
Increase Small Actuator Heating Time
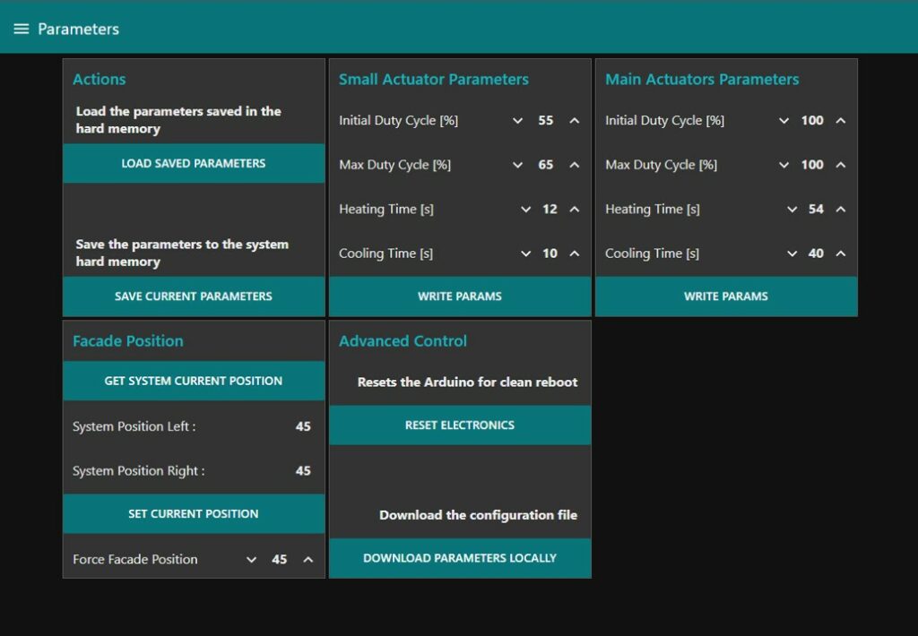pos(575,210)
